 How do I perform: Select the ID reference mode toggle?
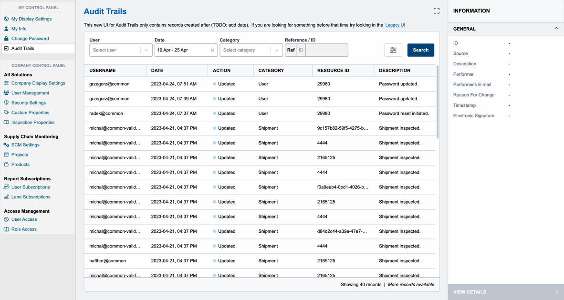tap(301, 50)
